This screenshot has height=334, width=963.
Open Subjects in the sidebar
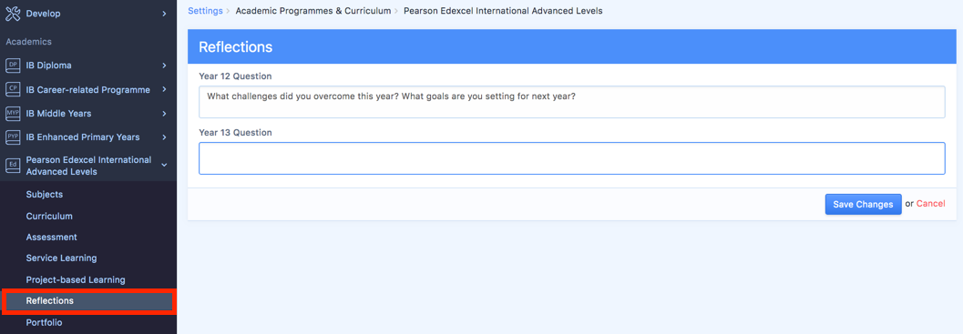click(x=45, y=195)
